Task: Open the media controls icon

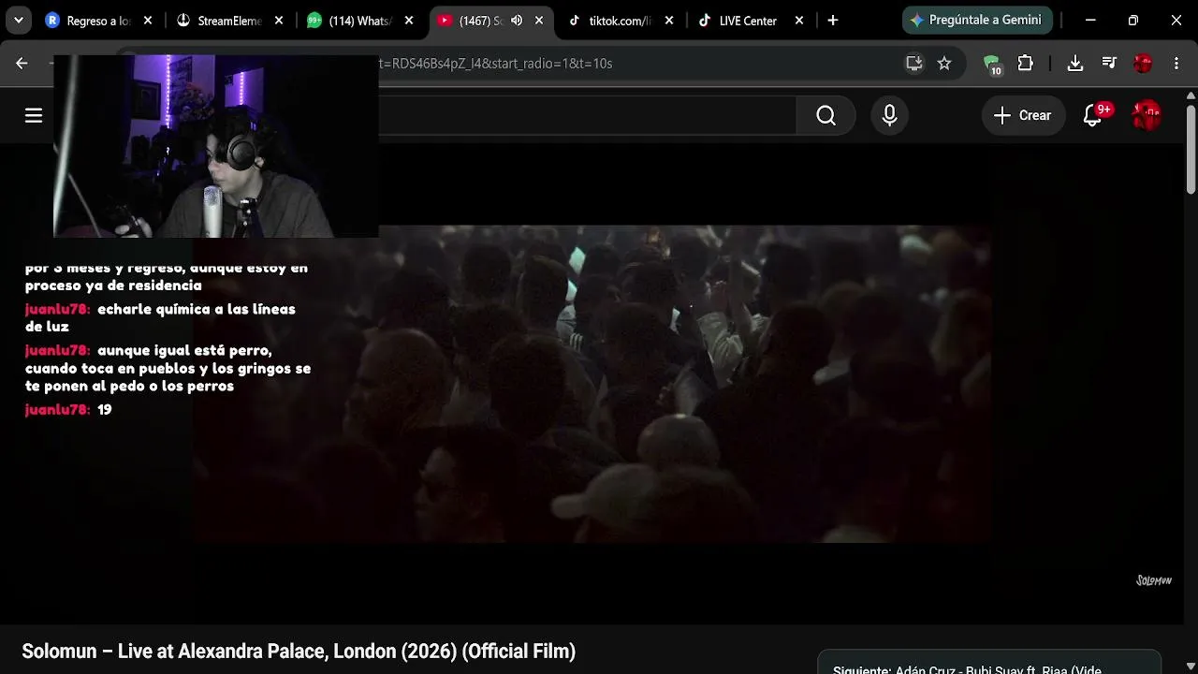Action: pyautogui.click(x=1109, y=63)
